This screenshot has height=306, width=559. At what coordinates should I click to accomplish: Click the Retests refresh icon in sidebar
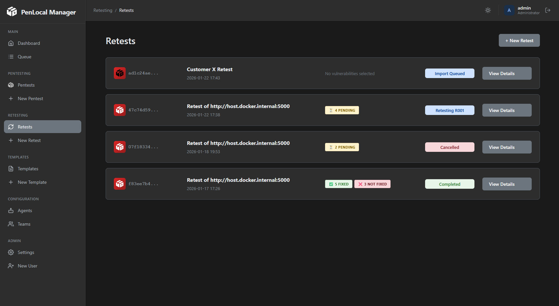point(11,126)
